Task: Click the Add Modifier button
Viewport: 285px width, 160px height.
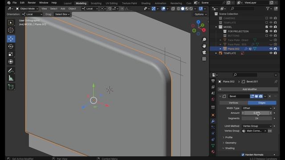Action: 248,89
